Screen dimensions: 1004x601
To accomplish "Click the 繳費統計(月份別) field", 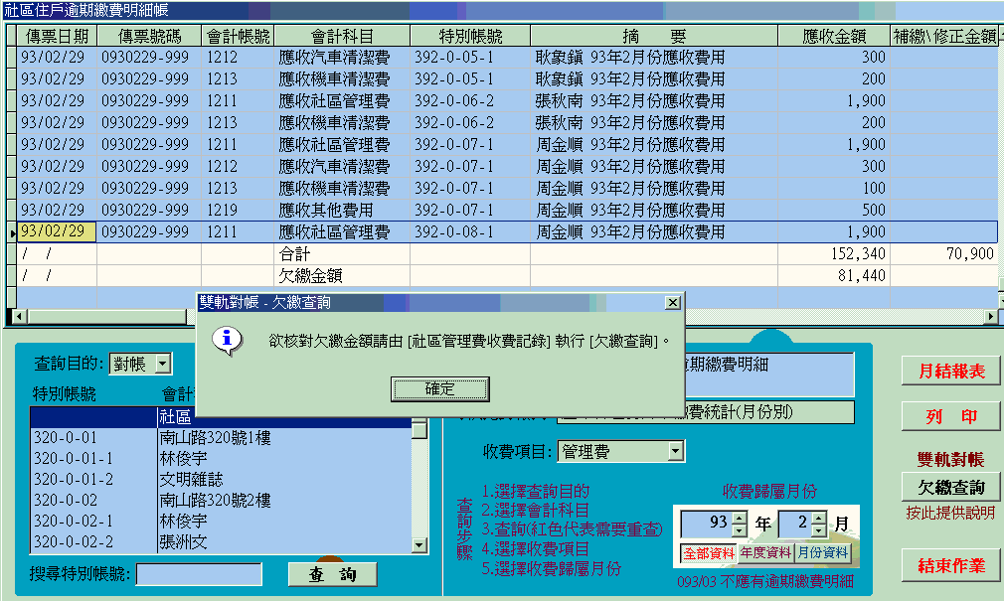I will (706, 412).
